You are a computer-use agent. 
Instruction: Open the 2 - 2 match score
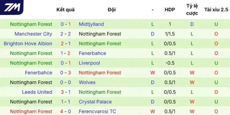tap(66, 34)
